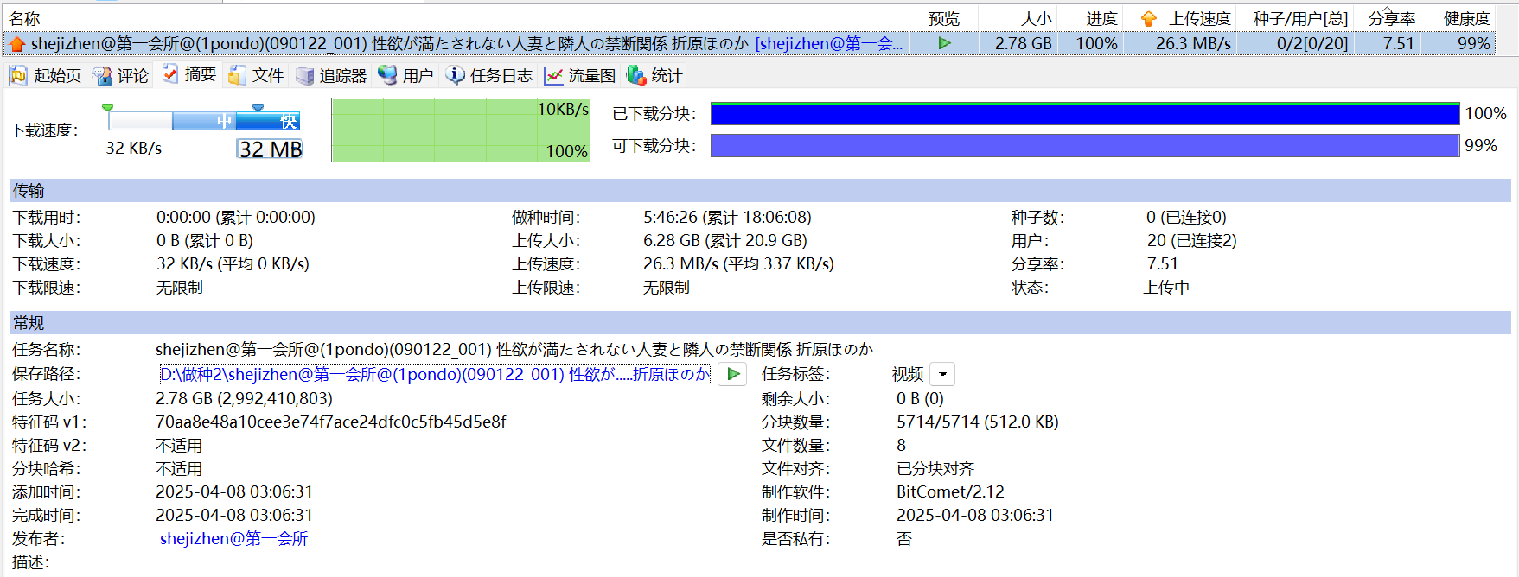The width and height of the screenshot is (1519, 577).
Task: Open the 流量图 traffic chart tab
Action: tap(580, 76)
